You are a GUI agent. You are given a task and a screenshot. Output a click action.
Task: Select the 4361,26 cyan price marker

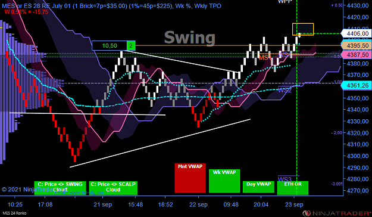click(x=357, y=86)
